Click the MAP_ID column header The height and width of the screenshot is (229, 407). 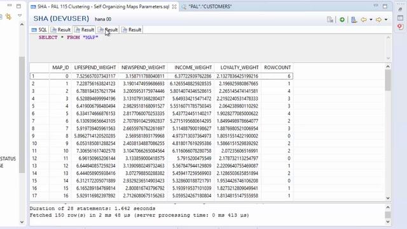pos(60,67)
